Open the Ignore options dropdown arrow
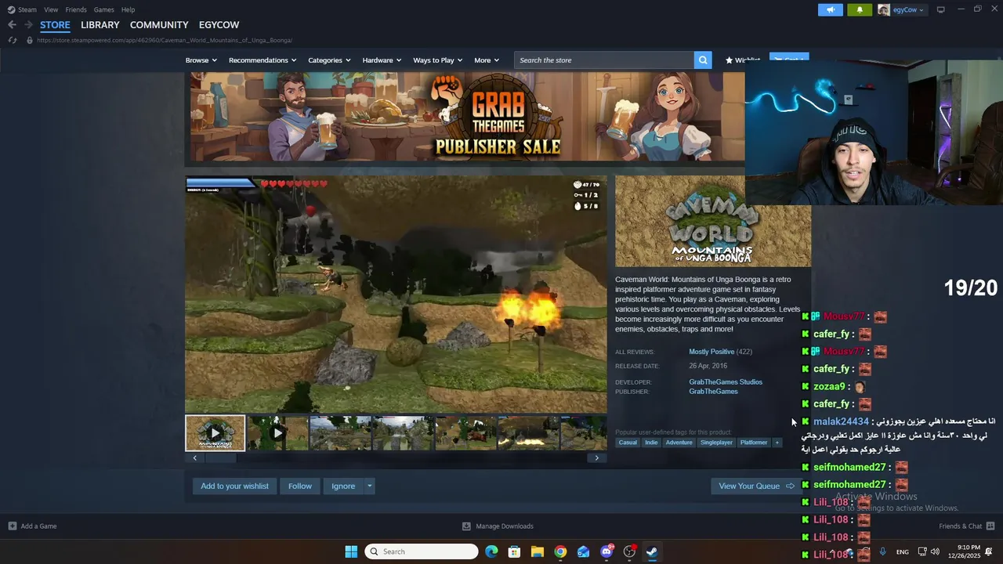Viewport: 1003px width, 564px height. coord(369,486)
